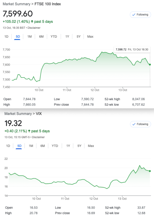This screenshot has height=215, width=154.
Task: Click VIX High value 20.78
Action: (34, 213)
